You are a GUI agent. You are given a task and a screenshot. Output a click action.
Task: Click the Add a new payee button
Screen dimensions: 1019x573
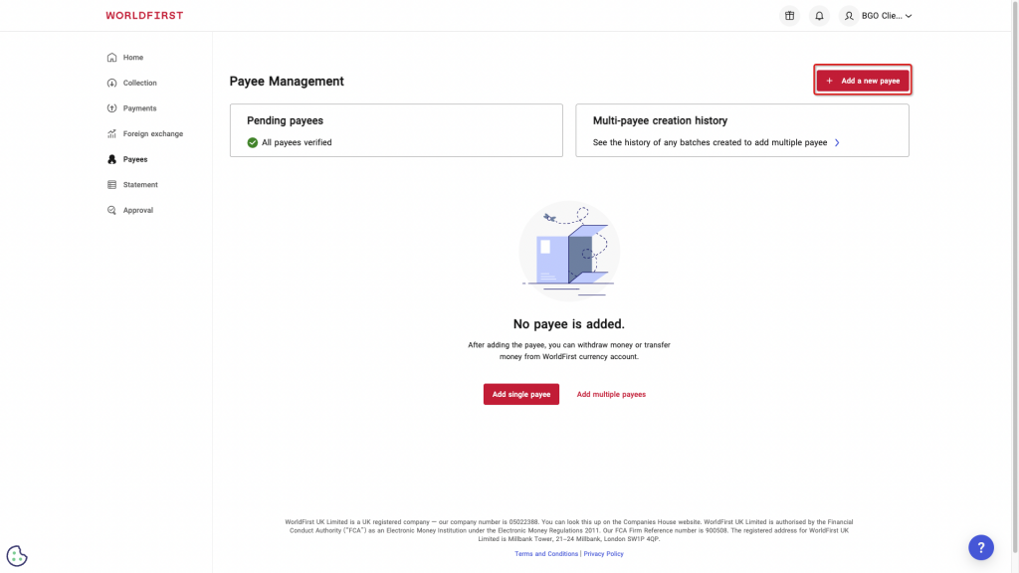coord(862,81)
